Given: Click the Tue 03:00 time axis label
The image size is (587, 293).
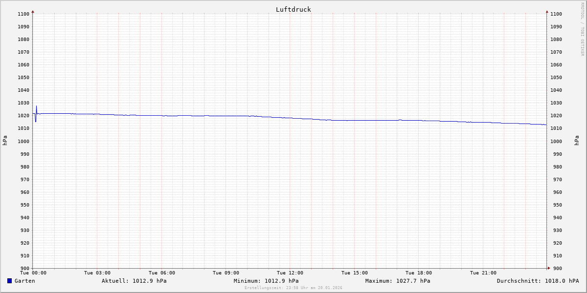Looking at the screenshot, I should pos(97,273).
